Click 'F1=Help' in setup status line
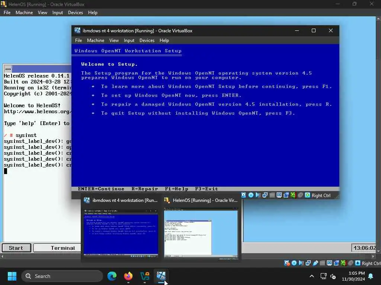Image resolution: width=381 pixels, height=285 pixels. click(x=176, y=189)
